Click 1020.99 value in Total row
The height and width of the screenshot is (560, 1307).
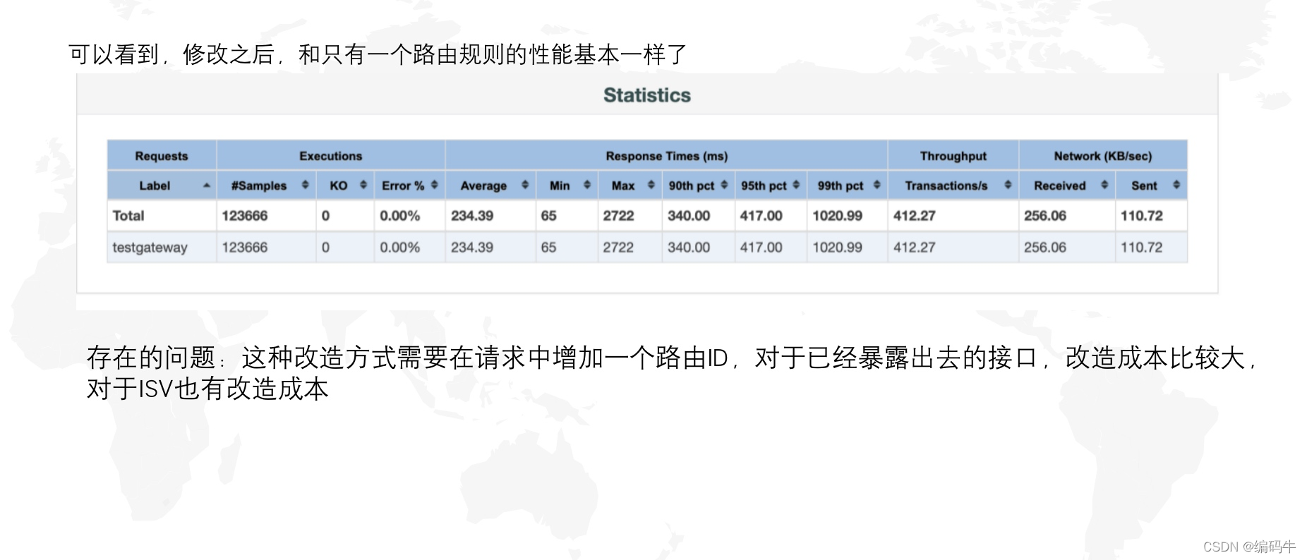click(837, 216)
